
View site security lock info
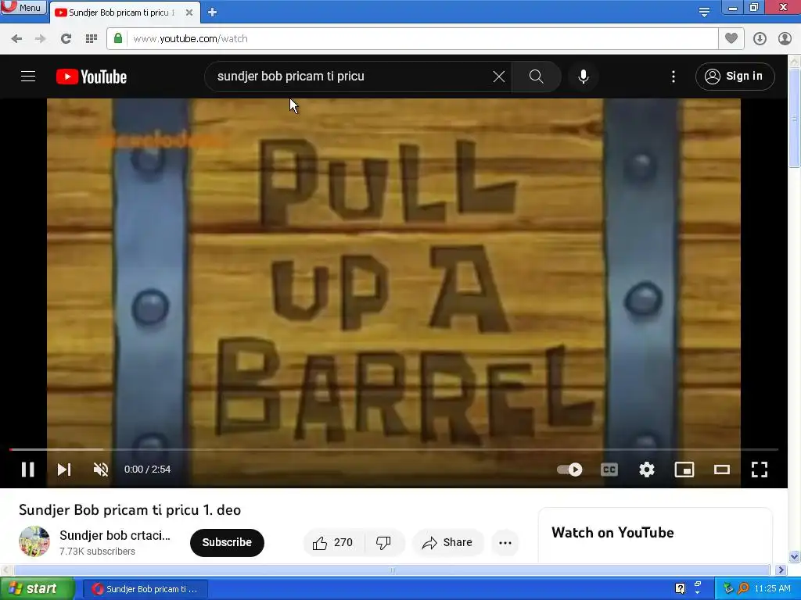tap(118, 38)
